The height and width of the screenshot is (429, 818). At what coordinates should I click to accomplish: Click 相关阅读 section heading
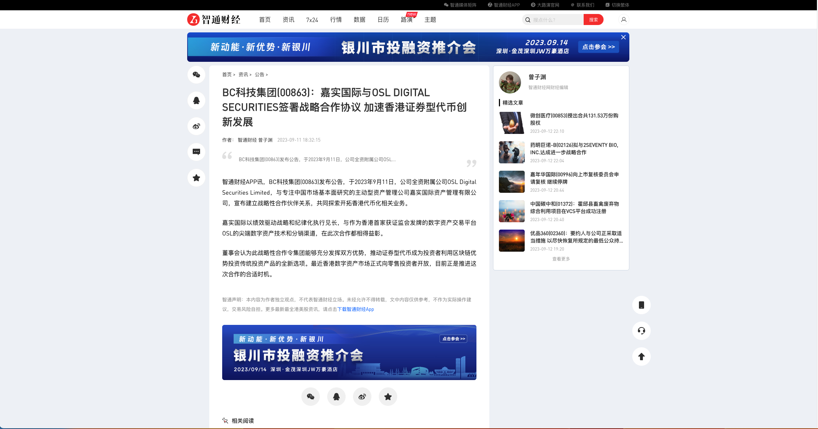243,421
